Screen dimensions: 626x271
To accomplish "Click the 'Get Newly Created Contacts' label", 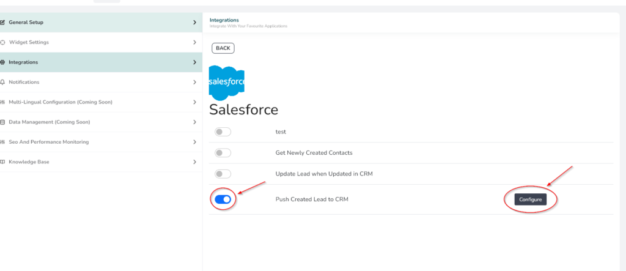I will [314, 153].
